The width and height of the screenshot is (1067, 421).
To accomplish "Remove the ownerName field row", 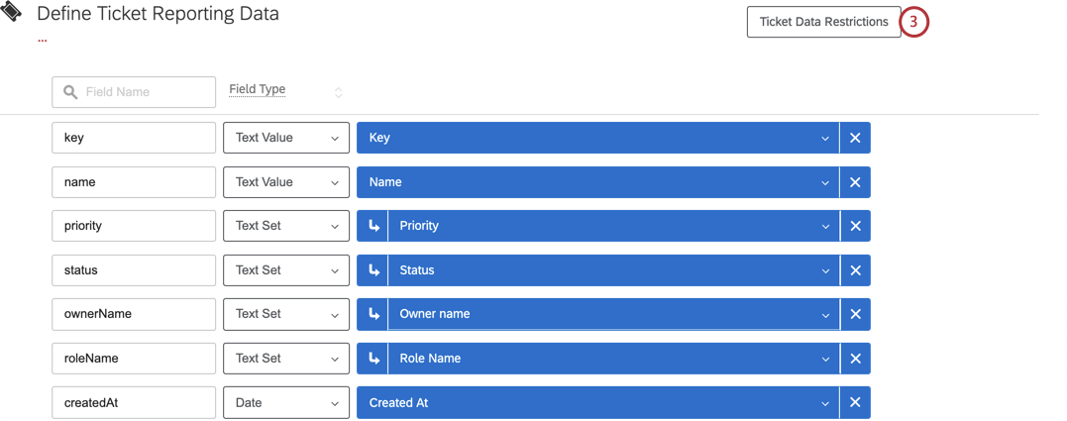I will point(855,314).
